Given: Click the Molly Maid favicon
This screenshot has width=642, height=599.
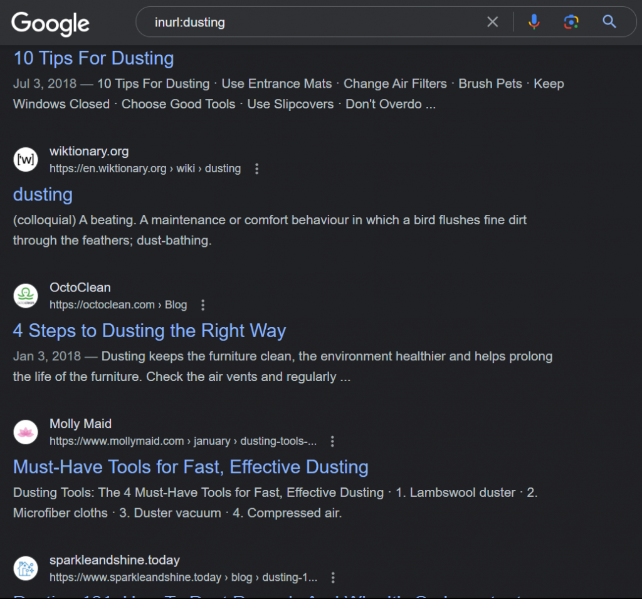Looking at the screenshot, I should click(x=26, y=432).
